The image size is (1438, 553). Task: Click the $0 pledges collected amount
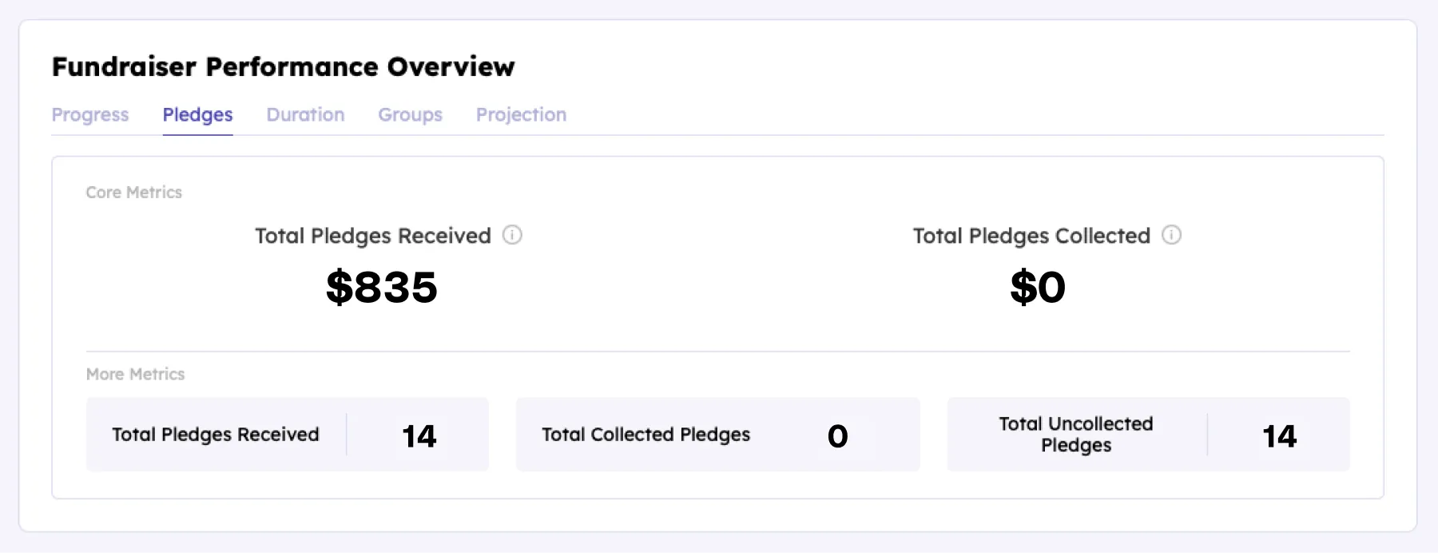click(x=1038, y=287)
